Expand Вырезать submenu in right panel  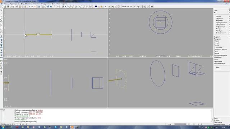tap(221, 37)
